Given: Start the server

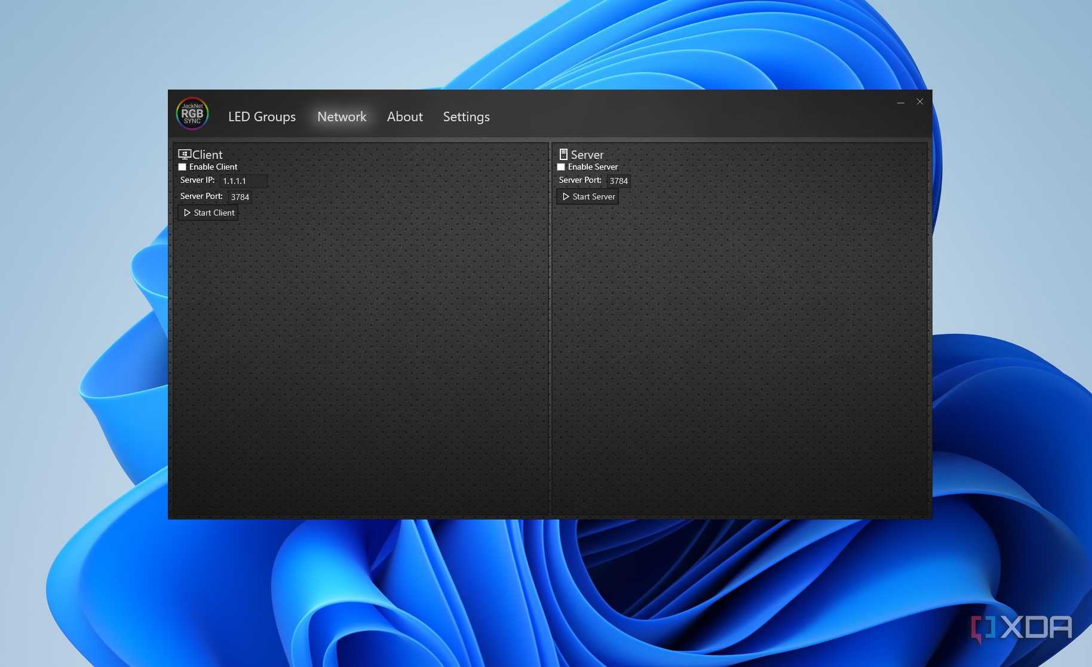Looking at the screenshot, I should [x=588, y=196].
